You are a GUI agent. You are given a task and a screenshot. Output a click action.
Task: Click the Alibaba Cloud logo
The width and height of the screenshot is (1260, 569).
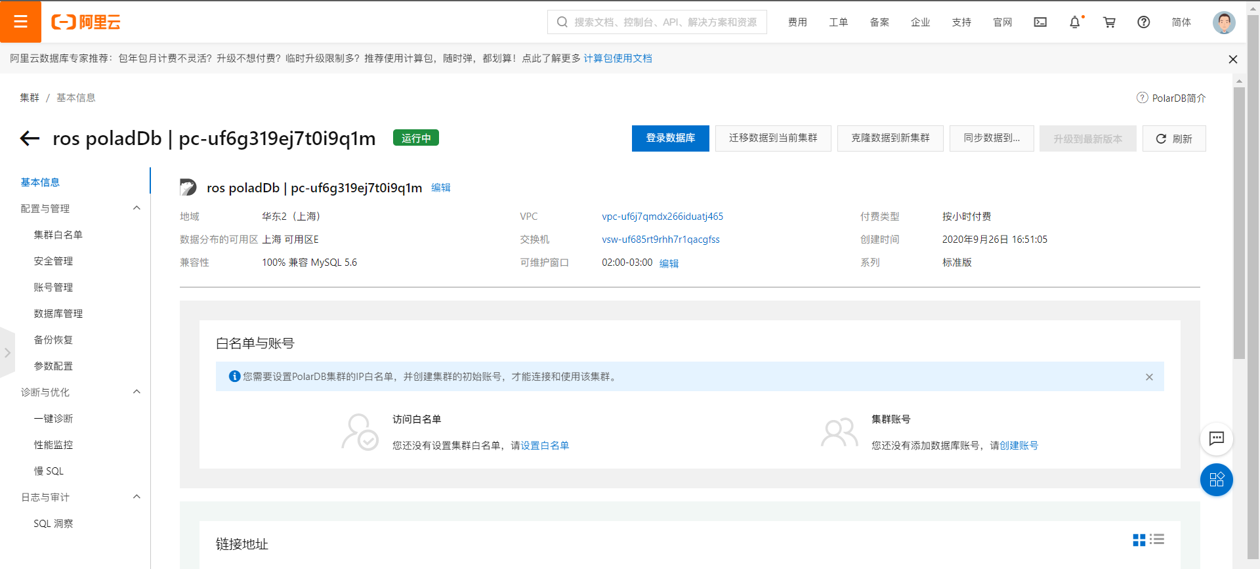(x=86, y=22)
